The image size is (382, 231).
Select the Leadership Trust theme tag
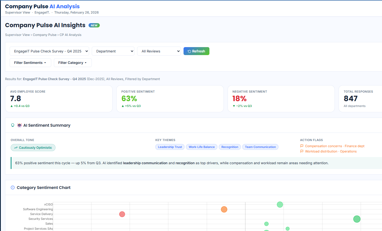coord(170,147)
